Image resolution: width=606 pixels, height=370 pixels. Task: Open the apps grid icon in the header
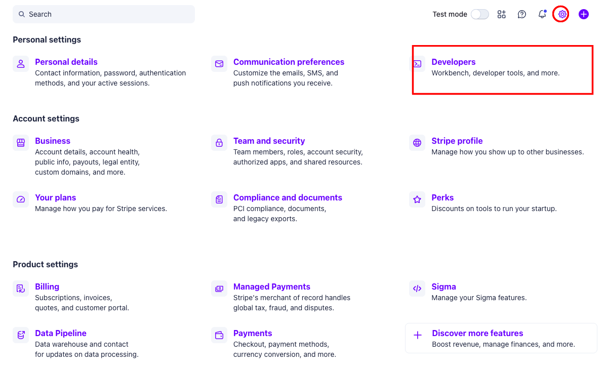[x=501, y=14]
